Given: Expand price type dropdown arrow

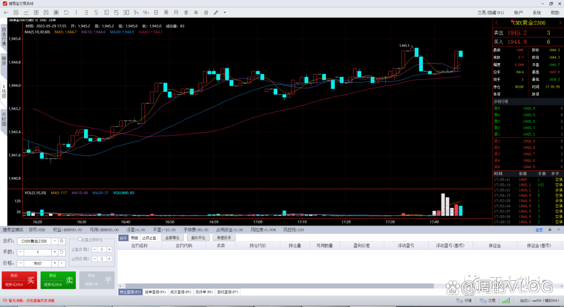Looking at the screenshot, I should [x=62, y=264].
